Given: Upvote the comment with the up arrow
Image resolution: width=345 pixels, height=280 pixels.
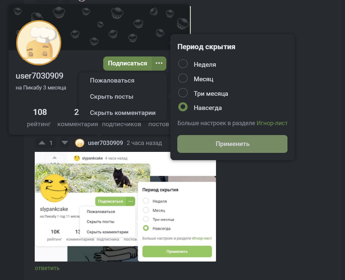Looking at the screenshot, I should [42, 143].
